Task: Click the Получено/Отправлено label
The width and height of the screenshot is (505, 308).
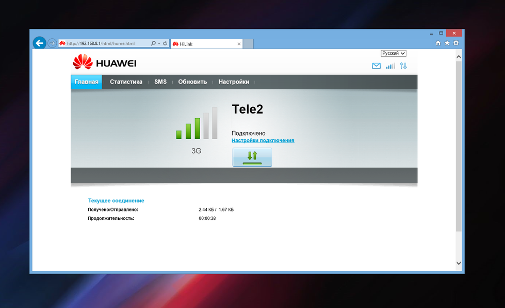Action: pos(113,209)
